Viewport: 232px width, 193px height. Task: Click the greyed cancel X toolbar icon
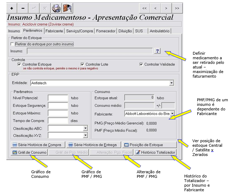pyautogui.click(x=45, y=8)
